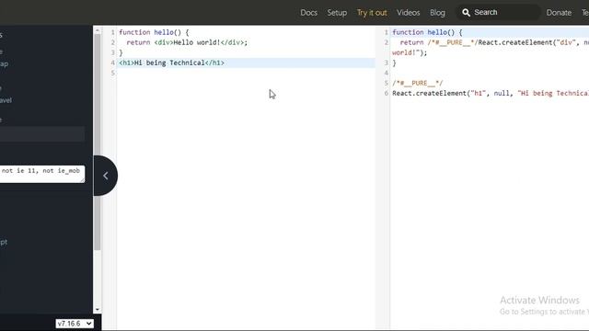589x331 pixels.
Task: Click scrollbar up arrow of sidebar
Action: [98, 30]
